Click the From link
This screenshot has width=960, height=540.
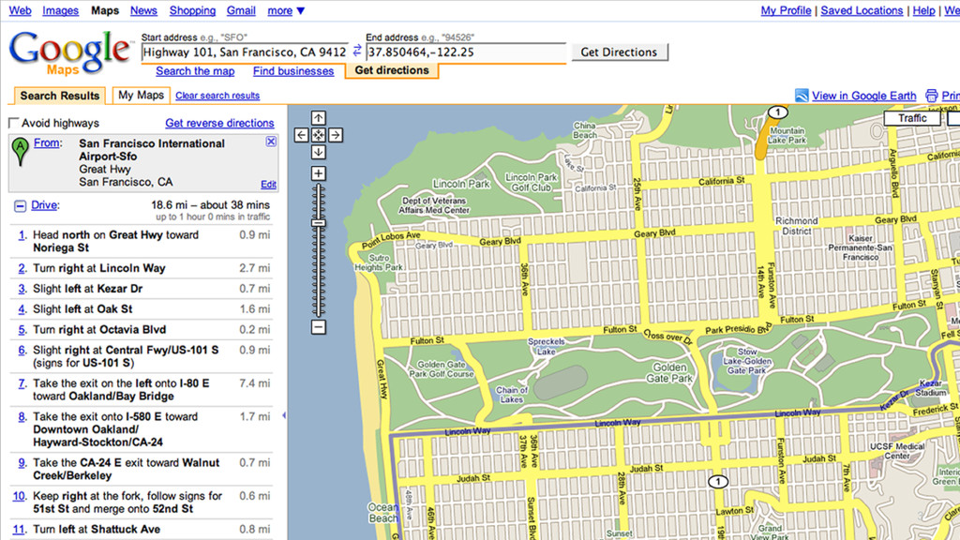[x=47, y=142]
